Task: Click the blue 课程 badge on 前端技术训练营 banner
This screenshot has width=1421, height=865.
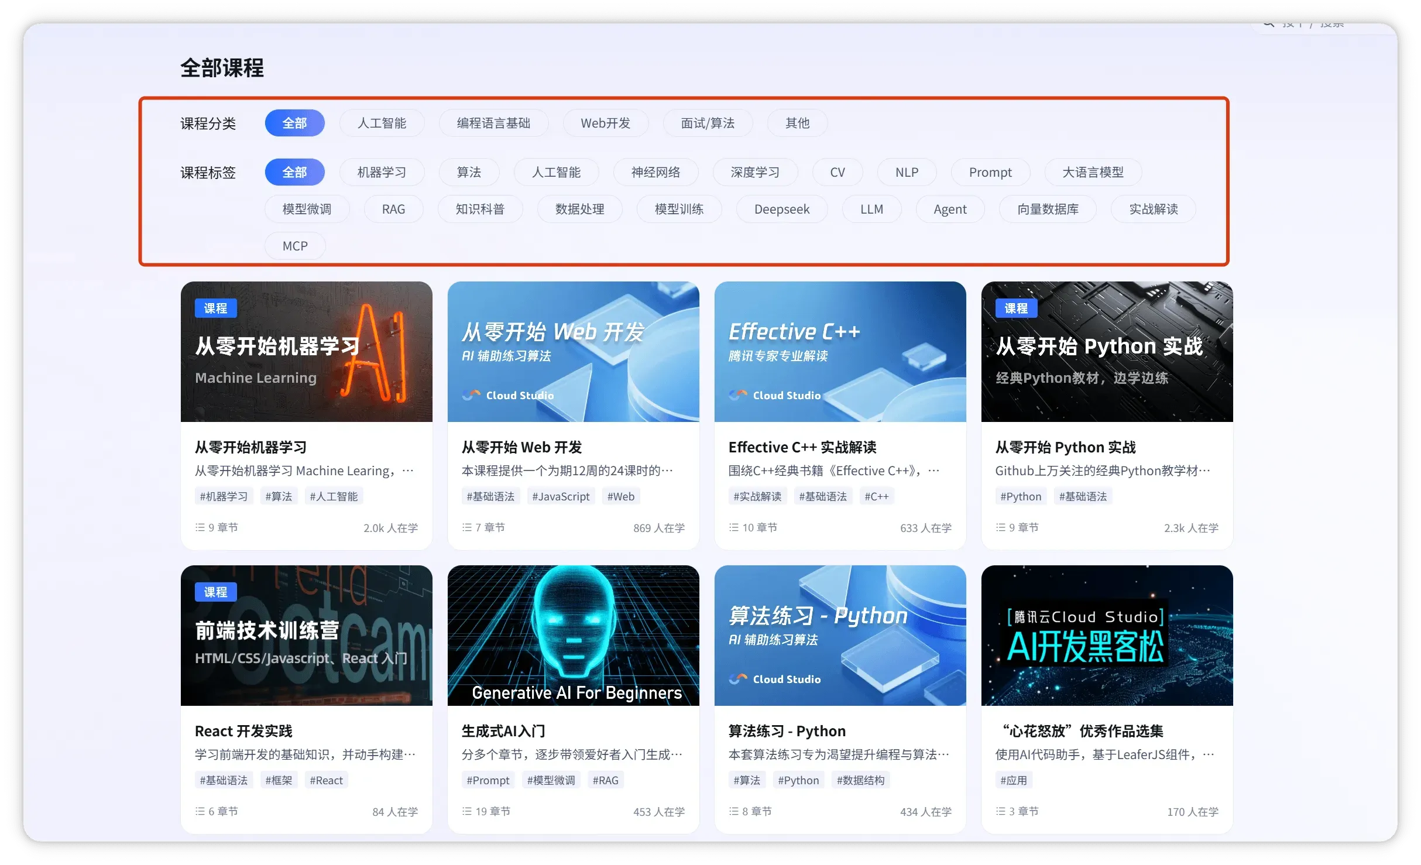Action: [x=215, y=592]
